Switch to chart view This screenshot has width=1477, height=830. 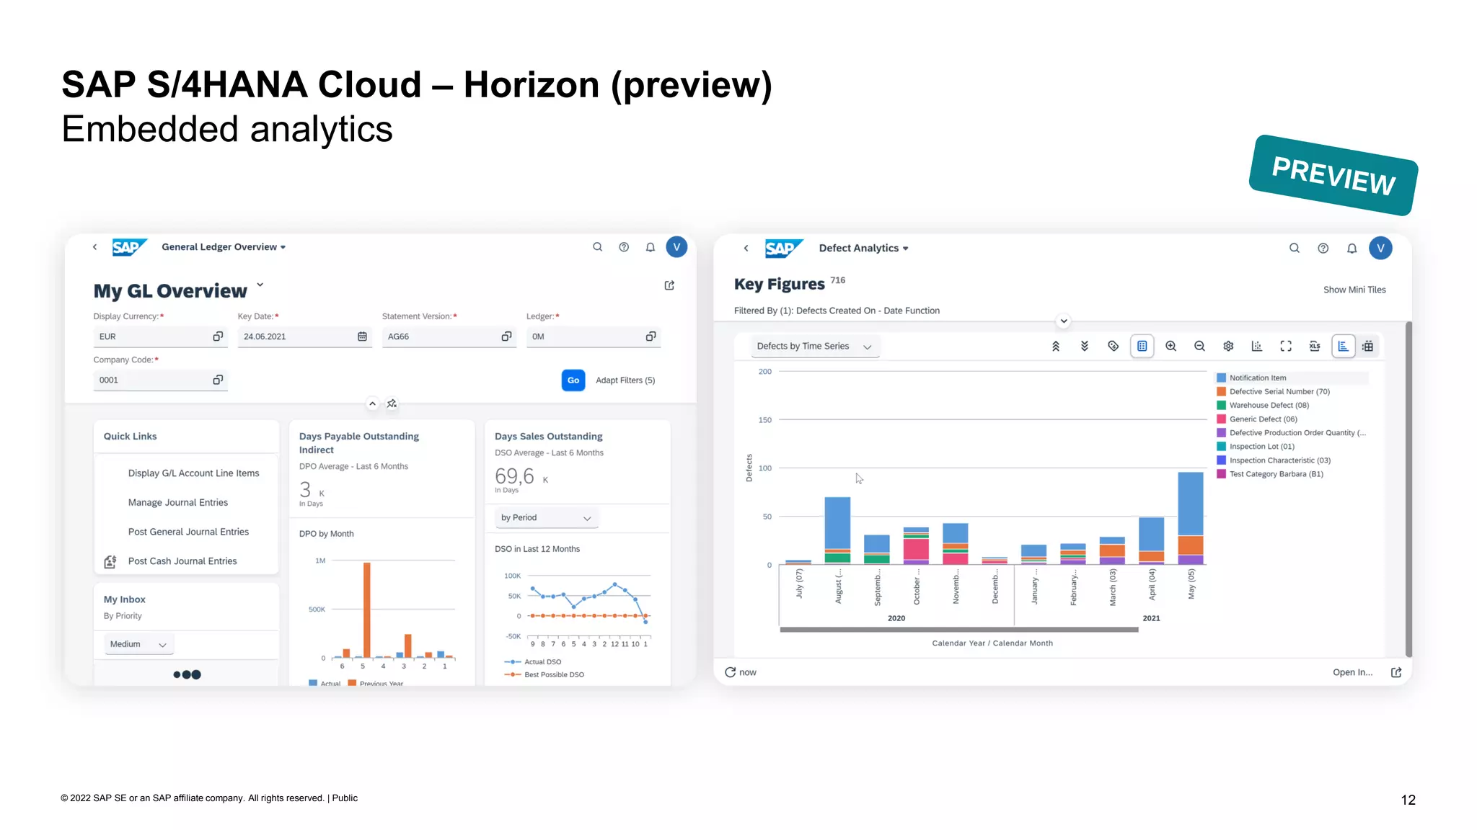[1343, 347]
